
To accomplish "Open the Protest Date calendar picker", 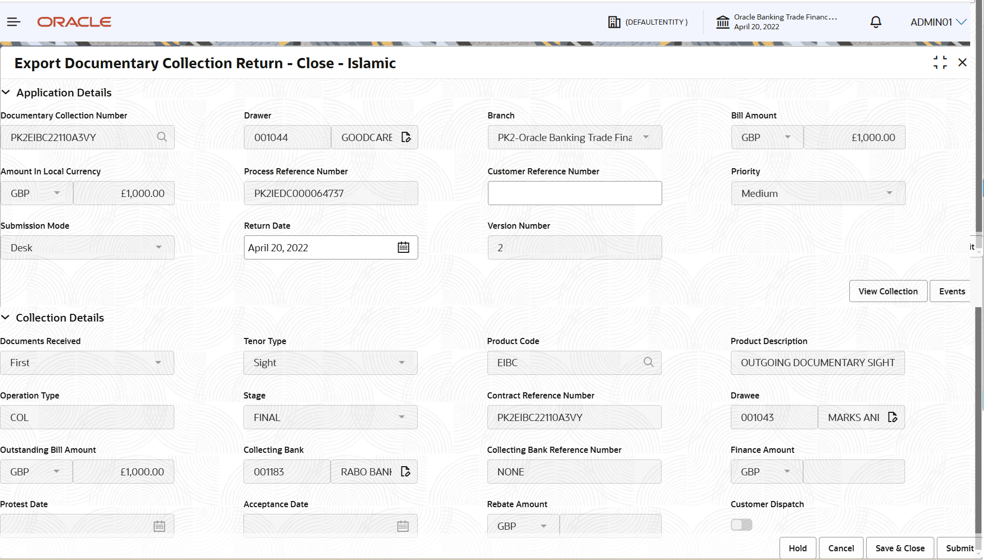I will (x=159, y=525).
